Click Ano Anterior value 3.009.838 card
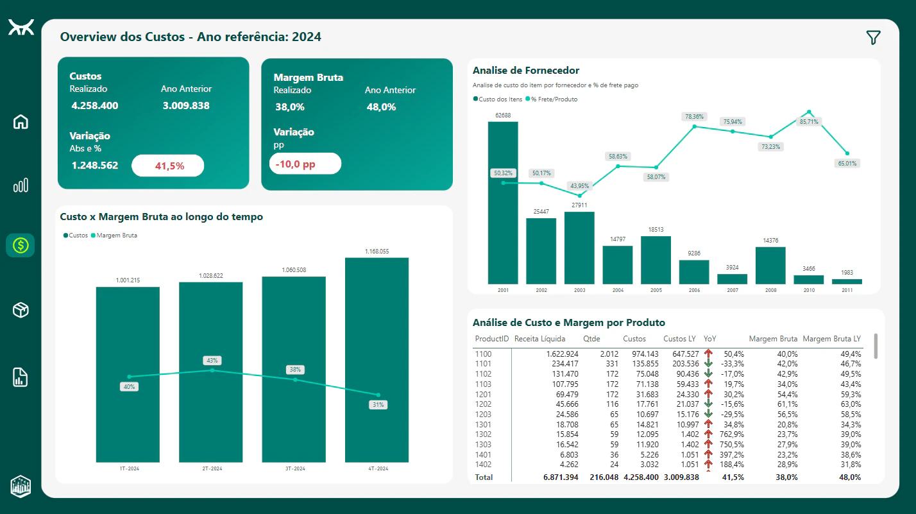 tap(186, 106)
